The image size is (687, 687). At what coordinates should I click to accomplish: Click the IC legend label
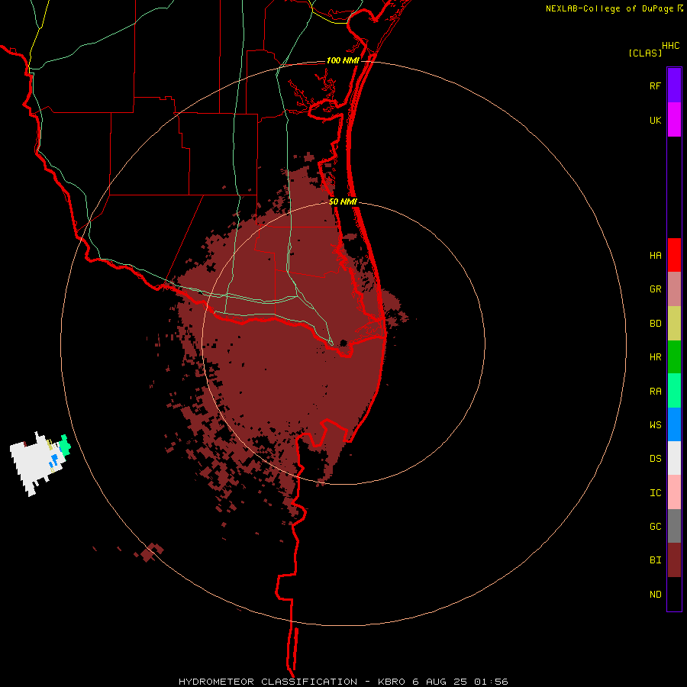click(x=655, y=493)
